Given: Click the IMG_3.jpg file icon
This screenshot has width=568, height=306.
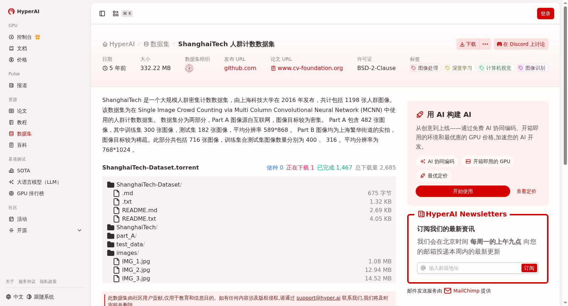Looking at the screenshot, I should click(116, 279).
